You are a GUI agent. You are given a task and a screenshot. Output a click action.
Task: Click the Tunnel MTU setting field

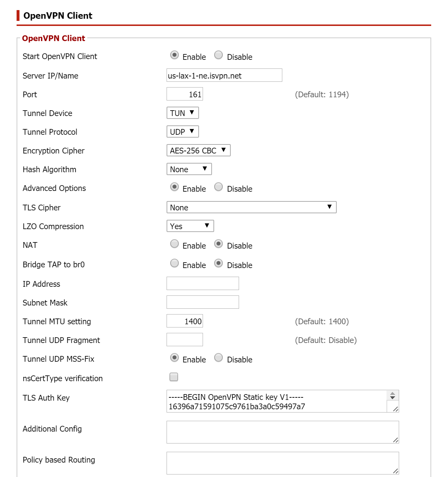coord(185,321)
